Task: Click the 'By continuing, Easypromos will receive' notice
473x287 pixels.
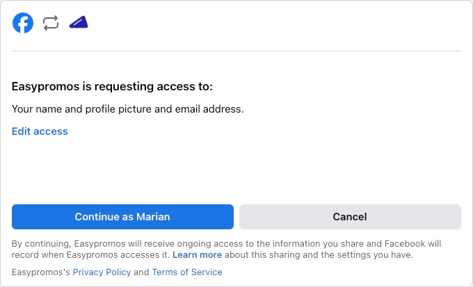Action: tap(227, 249)
